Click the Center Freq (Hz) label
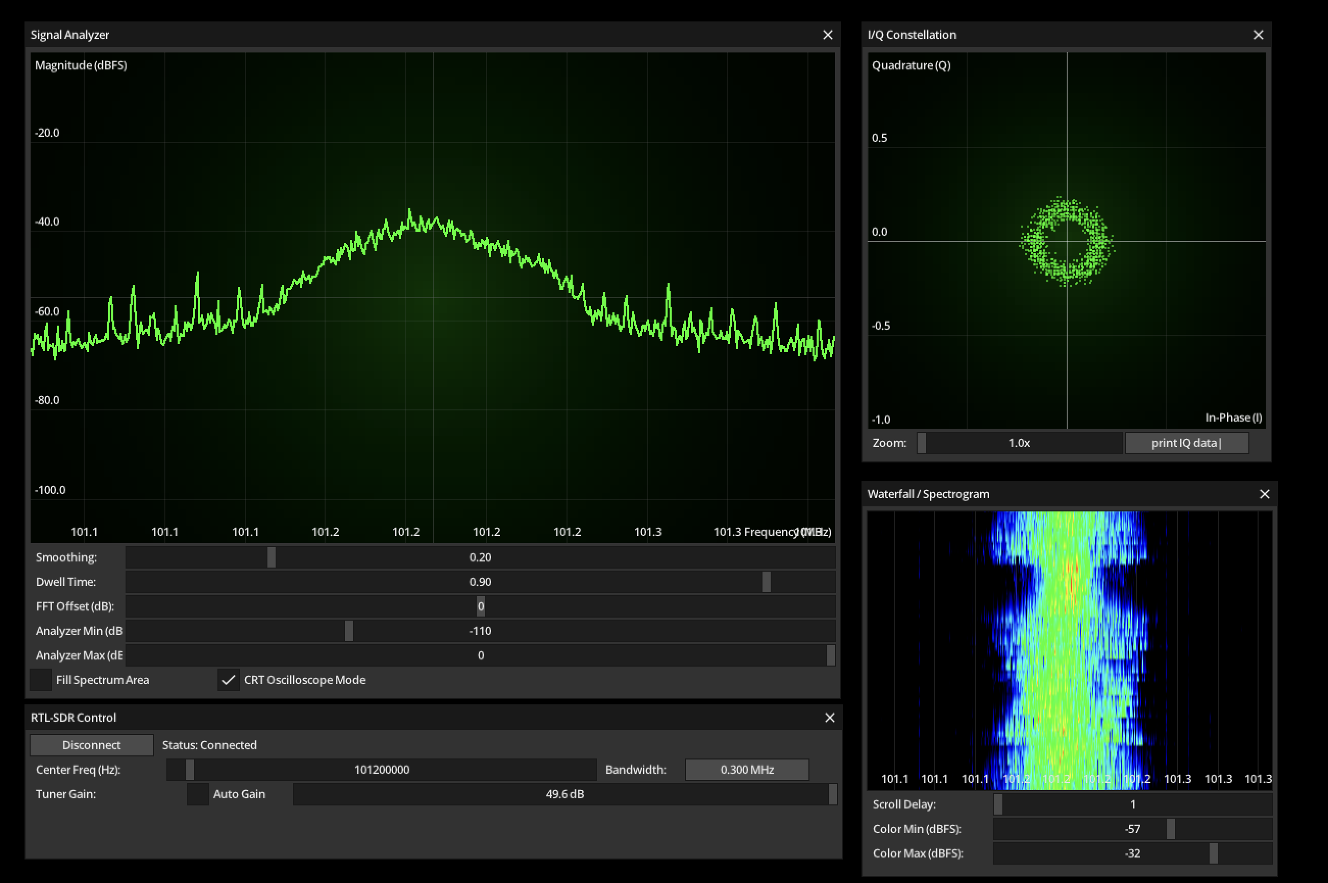 pos(78,770)
